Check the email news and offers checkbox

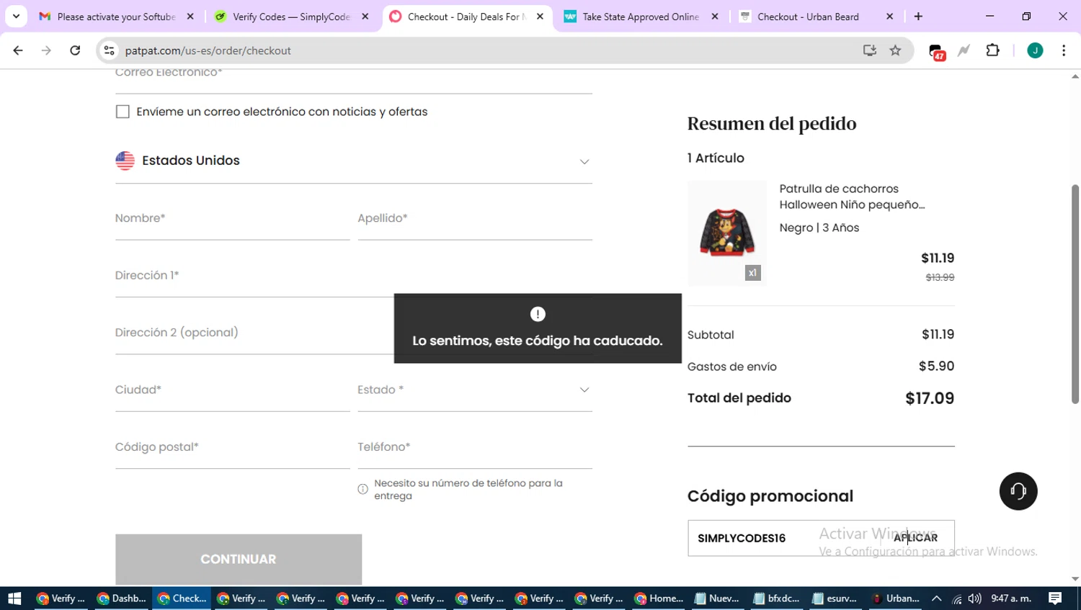coord(123,112)
